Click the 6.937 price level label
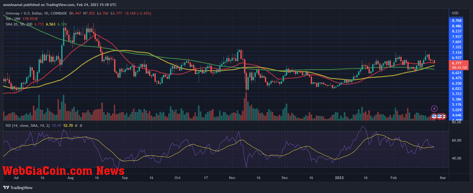The width and height of the screenshot is (473, 193). 457,58
